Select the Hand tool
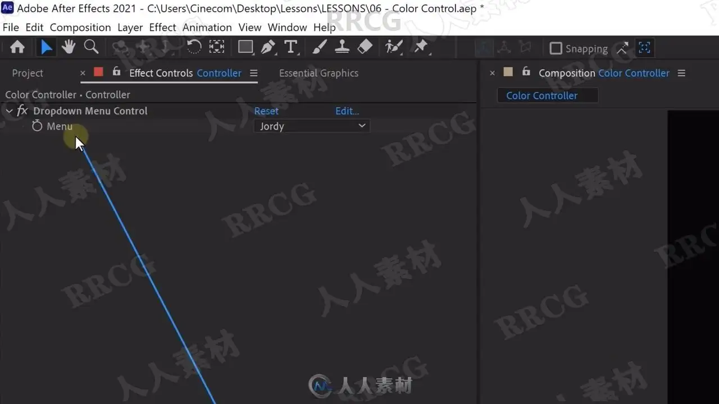Image resolution: width=719 pixels, height=404 pixels. [69, 48]
